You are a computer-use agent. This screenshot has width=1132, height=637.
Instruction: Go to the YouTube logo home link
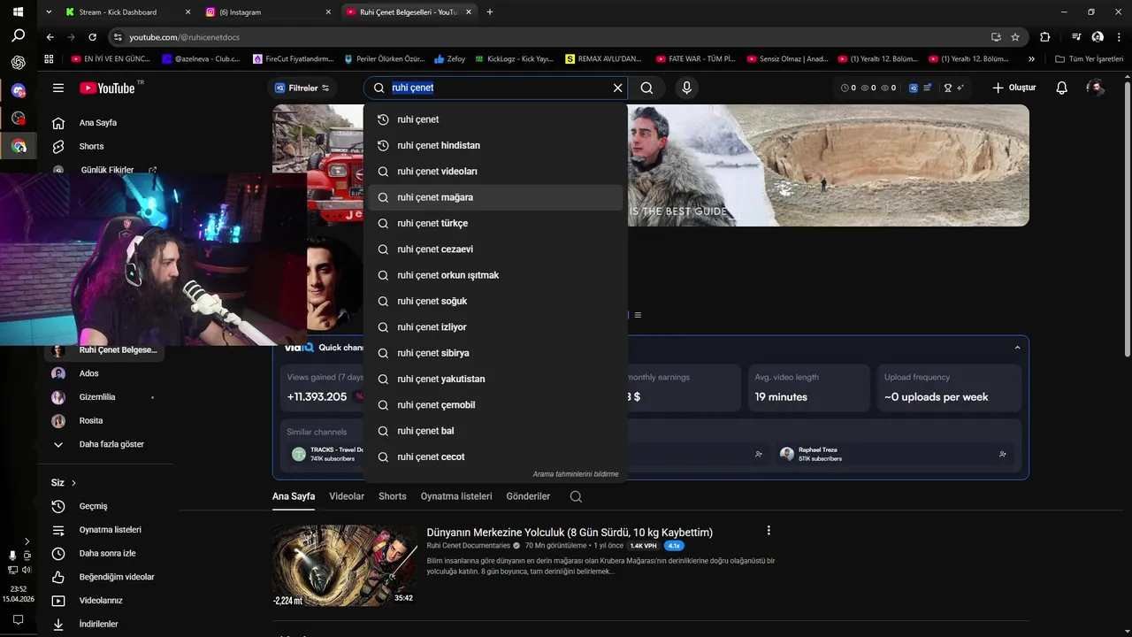coord(107,88)
